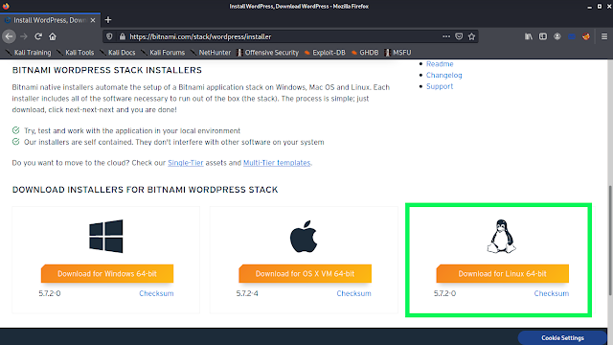Open Kali Training bookmark
Image resolution: width=613 pixels, height=345 pixels.
tap(28, 53)
